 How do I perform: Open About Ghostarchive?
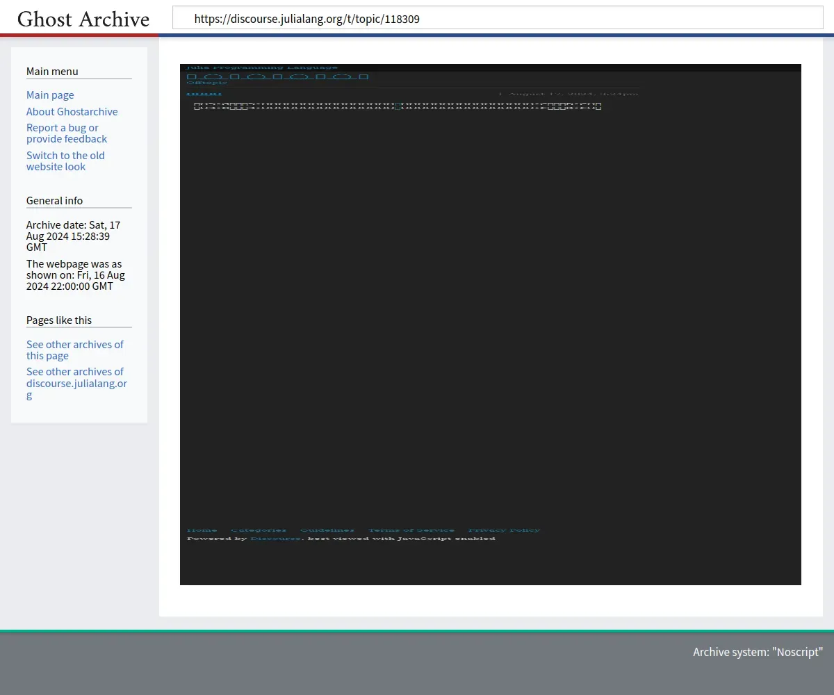click(x=72, y=111)
